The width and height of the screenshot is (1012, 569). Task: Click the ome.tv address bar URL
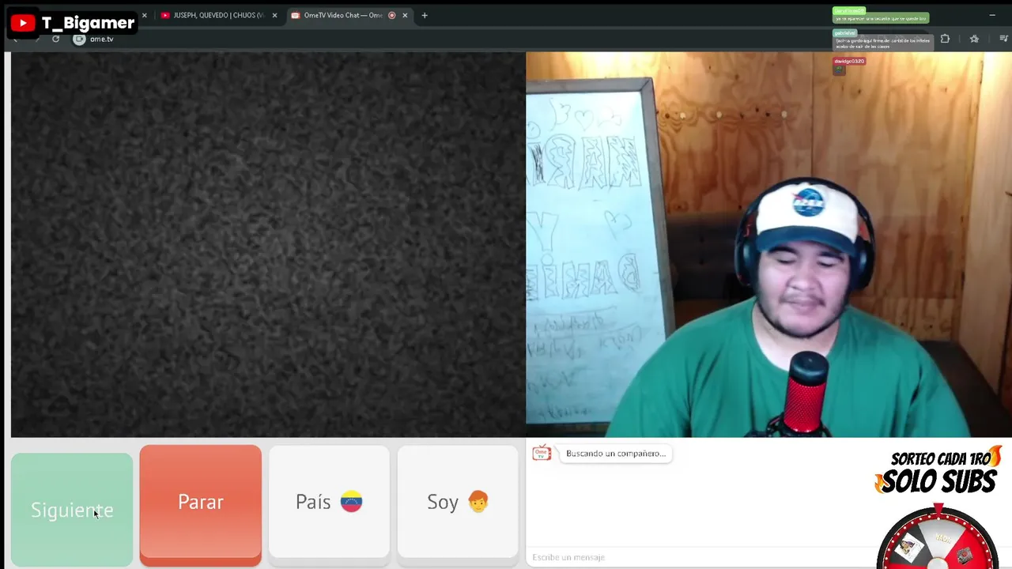pos(101,39)
